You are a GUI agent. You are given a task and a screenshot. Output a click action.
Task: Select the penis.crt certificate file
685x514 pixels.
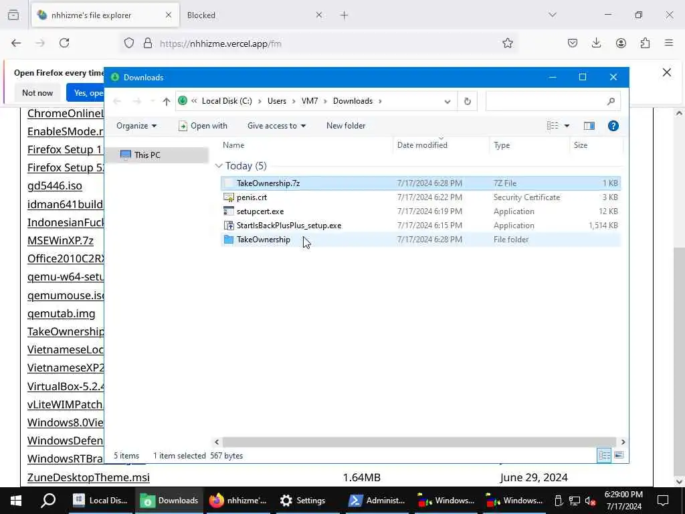point(420,197)
